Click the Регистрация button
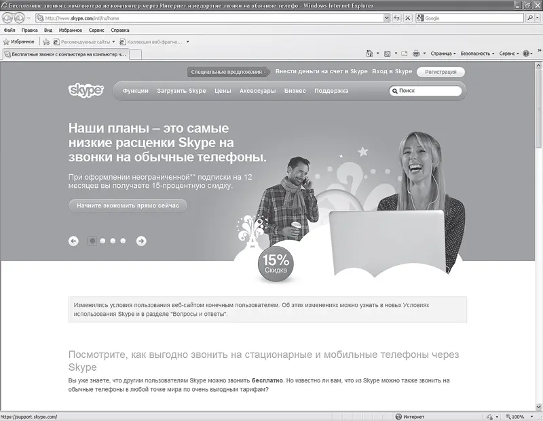Image resolution: width=543 pixels, height=421 pixels. coord(441,71)
